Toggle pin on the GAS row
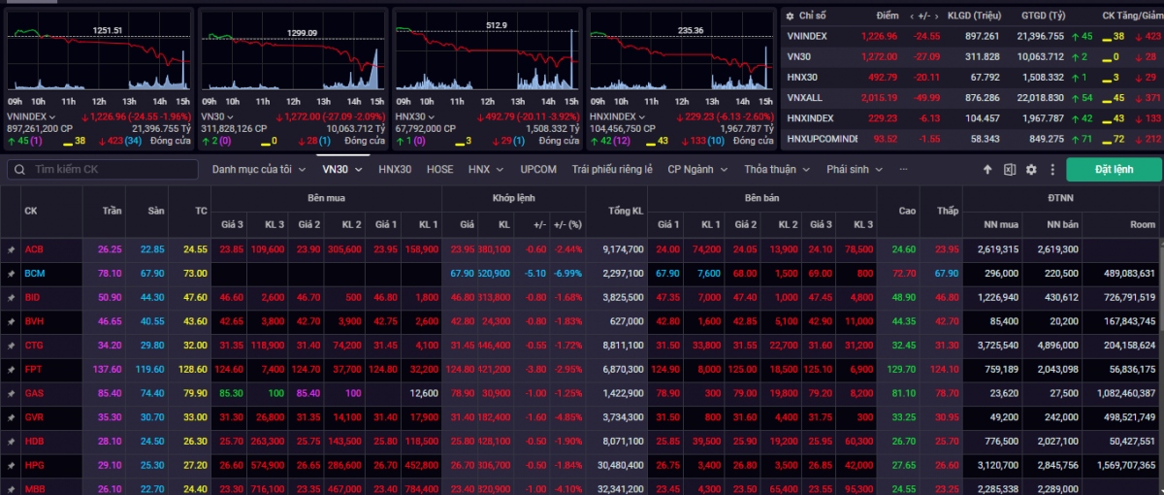The image size is (1164, 495). 11,393
